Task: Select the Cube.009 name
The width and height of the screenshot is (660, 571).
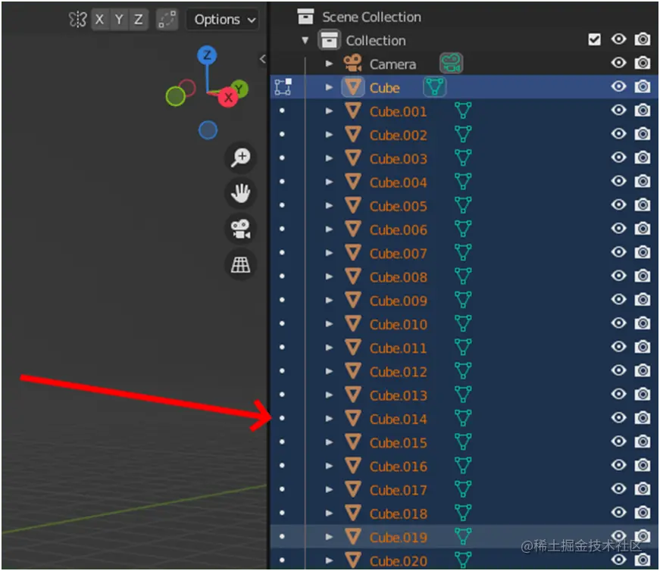Action: point(398,301)
